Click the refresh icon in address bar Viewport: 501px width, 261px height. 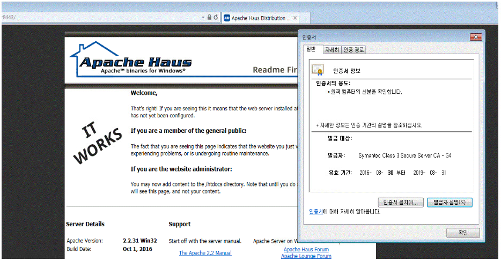216,17
